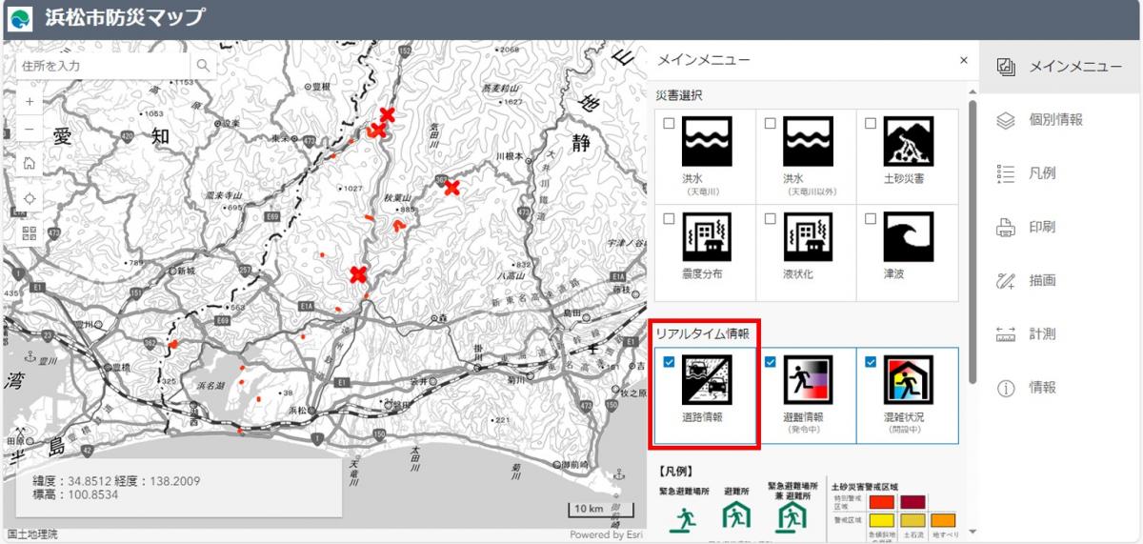Tick the 震度分布 checkbox
Viewport: 1143px width, 544px height.
(670, 219)
